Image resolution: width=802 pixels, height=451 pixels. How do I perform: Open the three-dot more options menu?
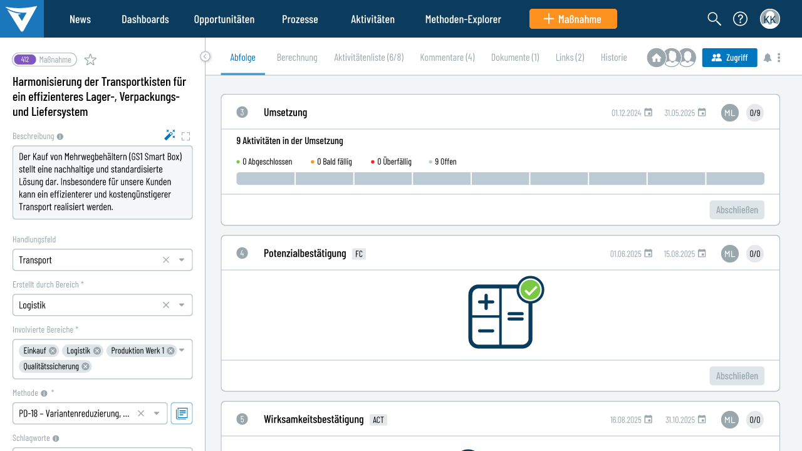(x=779, y=58)
